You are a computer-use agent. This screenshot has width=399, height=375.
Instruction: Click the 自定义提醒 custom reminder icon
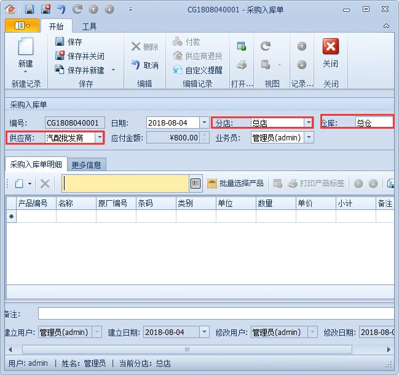(178, 70)
